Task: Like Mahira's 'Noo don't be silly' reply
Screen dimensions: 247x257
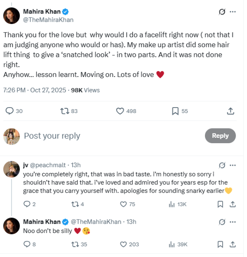Action: 123,244
